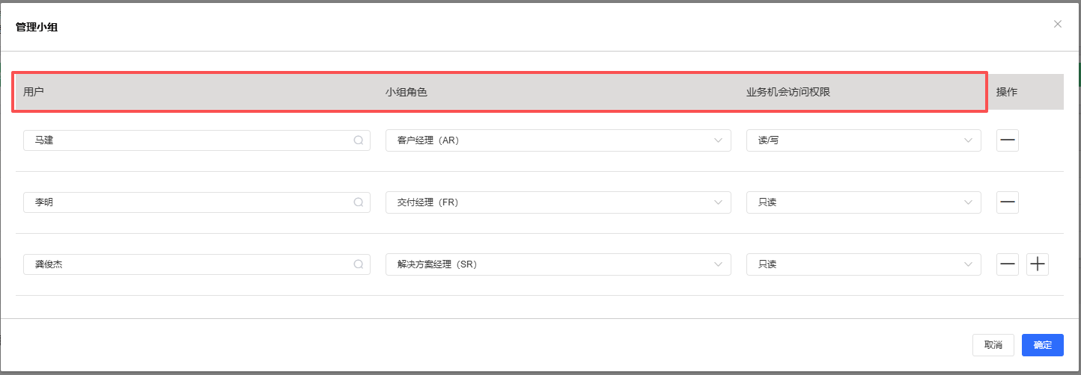Image resolution: width=1081 pixels, height=375 pixels.
Task: Click the 小组角色 column header
Action: 406,92
